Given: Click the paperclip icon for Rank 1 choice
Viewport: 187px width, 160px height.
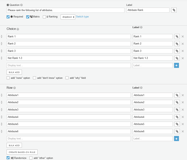Looking at the screenshot, I should (x=177, y=37).
